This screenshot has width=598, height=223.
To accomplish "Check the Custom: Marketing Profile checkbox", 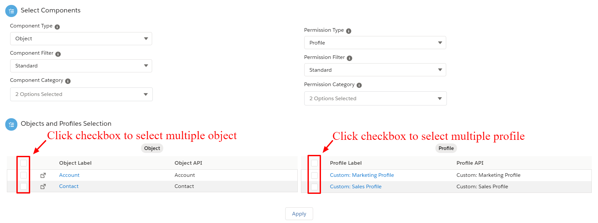I will (314, 176).
